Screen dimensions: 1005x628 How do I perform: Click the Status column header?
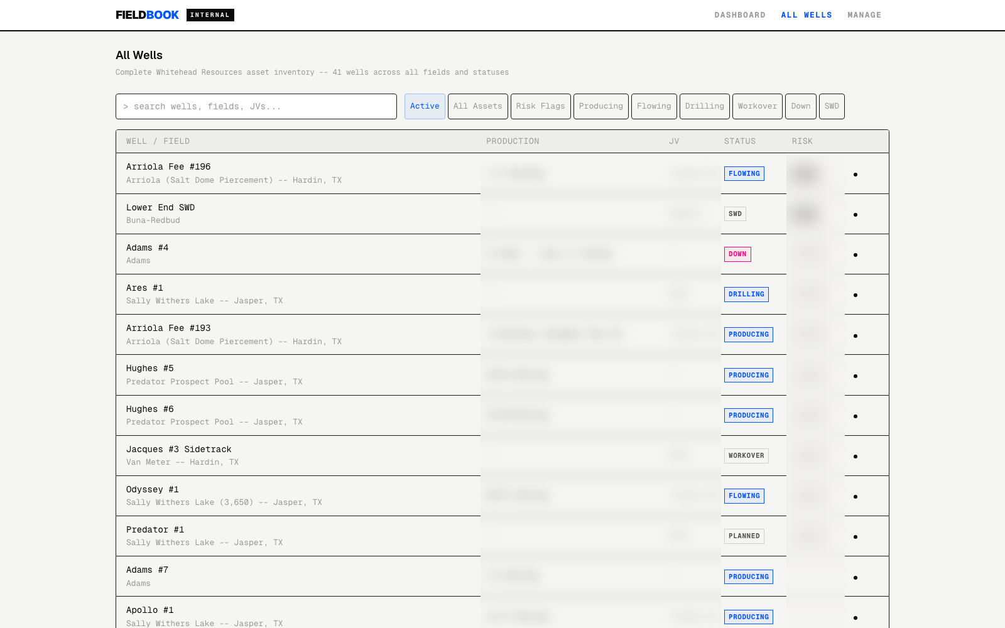click(740, 141)
